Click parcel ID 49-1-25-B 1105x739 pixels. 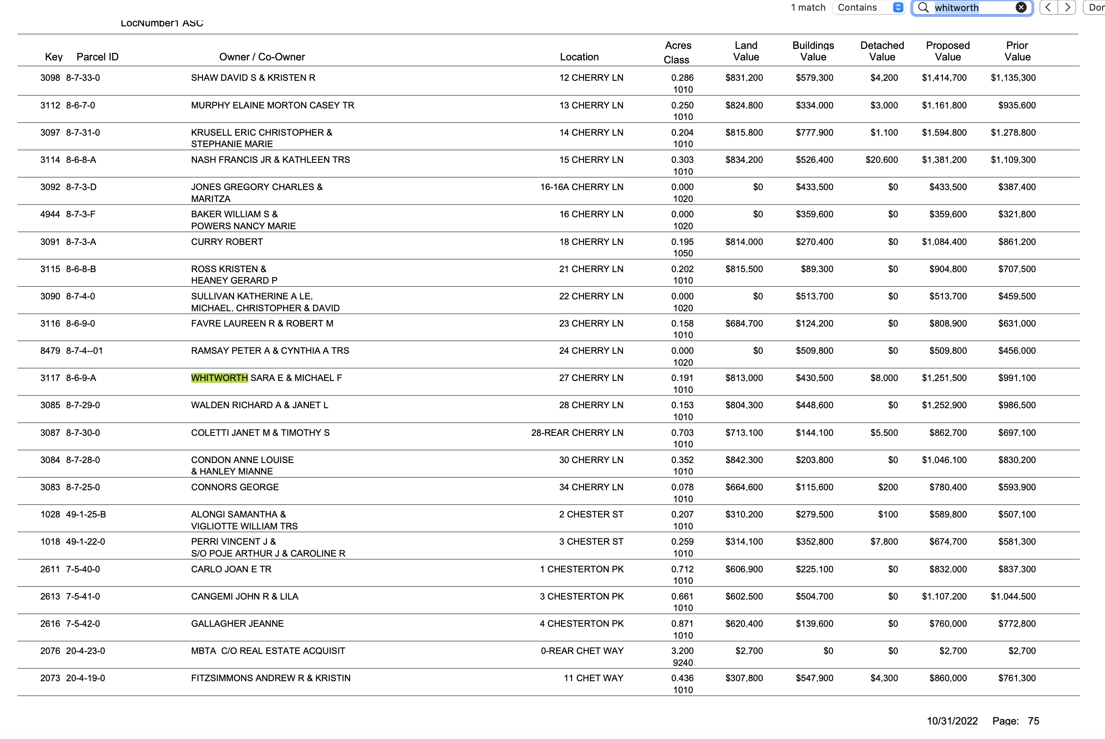click(x=86, y=514)
